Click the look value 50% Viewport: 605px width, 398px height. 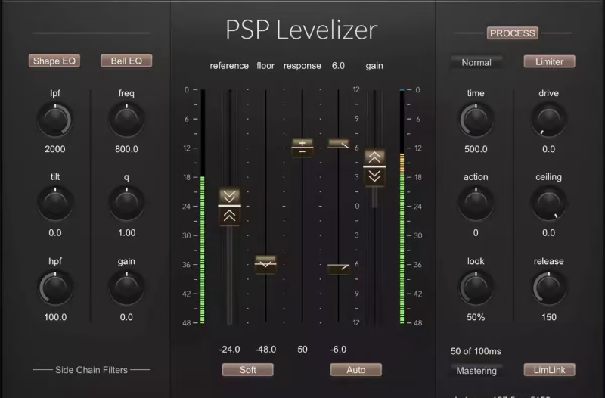click(476, 317)
